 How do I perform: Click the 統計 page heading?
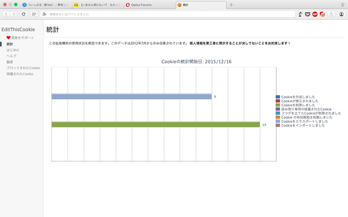(x=53, y=29)
